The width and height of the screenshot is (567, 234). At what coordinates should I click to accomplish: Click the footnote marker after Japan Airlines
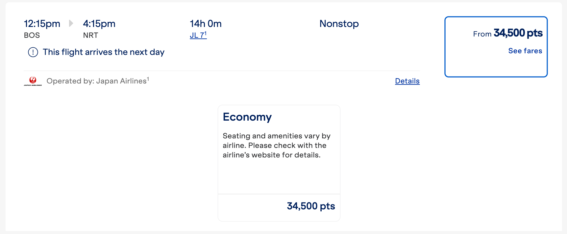click(x=148, y=78)
